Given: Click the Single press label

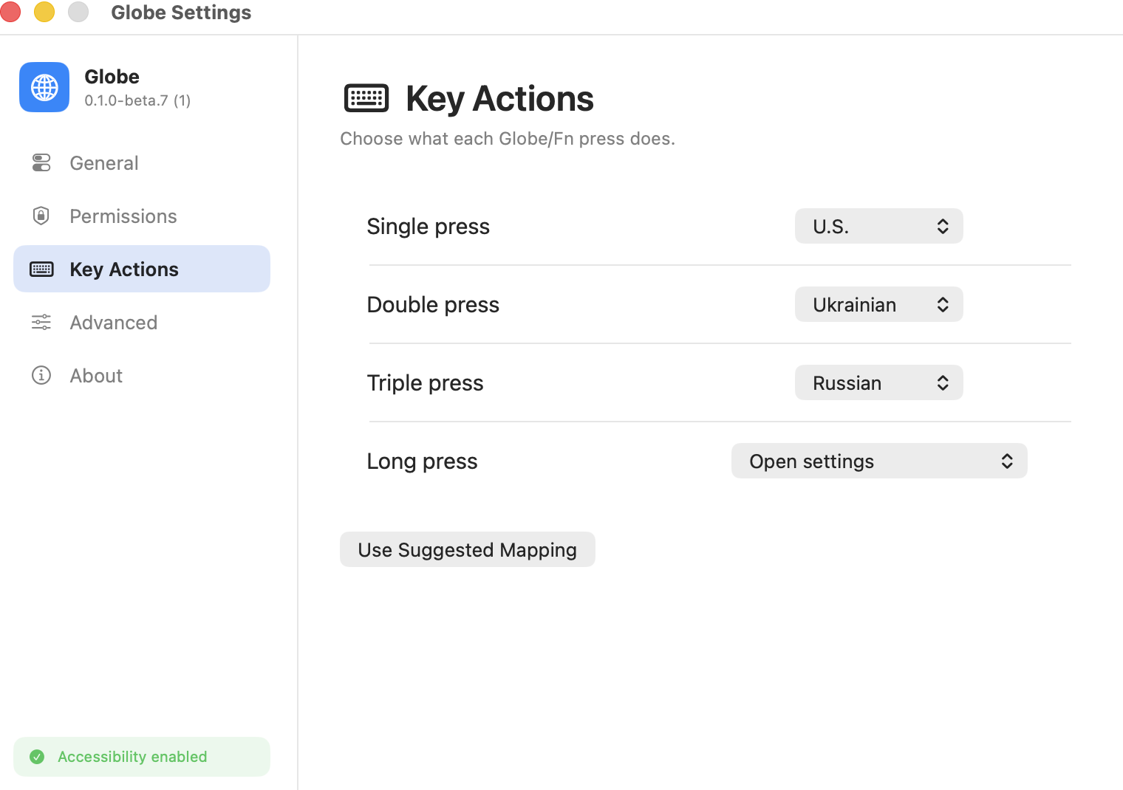Looking at the screenshot, I should point(429,227).
